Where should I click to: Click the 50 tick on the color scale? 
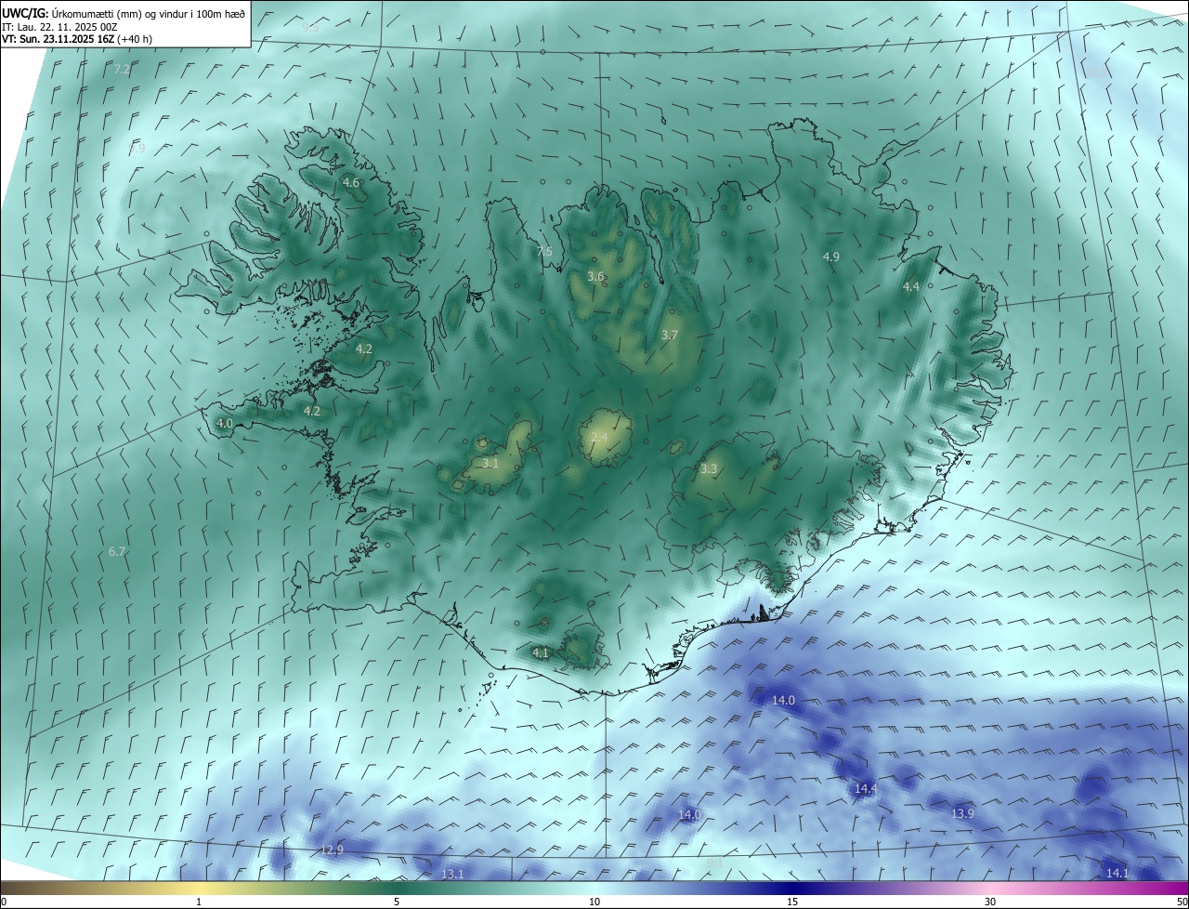coord(1182,902)
